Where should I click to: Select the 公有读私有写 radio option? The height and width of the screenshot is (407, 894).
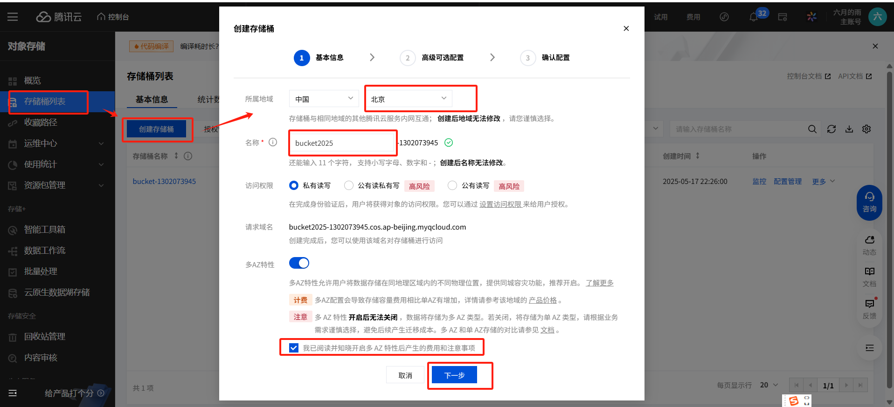click(x=348, y=185)
